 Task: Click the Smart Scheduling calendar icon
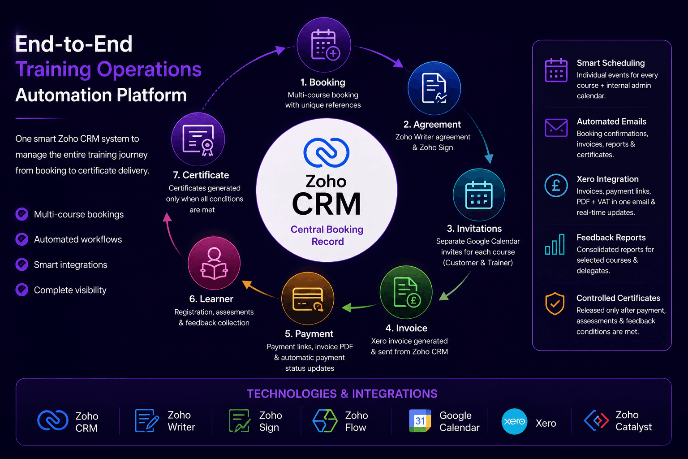point(556,70)
